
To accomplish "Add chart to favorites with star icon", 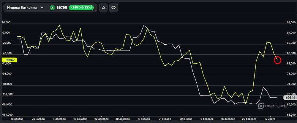I will (103, 8).
